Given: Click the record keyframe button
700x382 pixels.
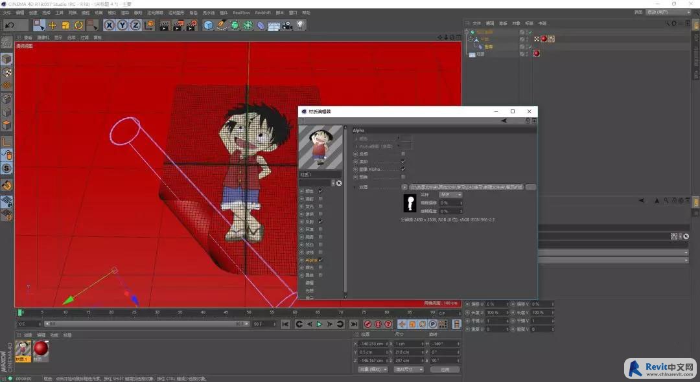Looking at the screenshot, I should 367,324.
